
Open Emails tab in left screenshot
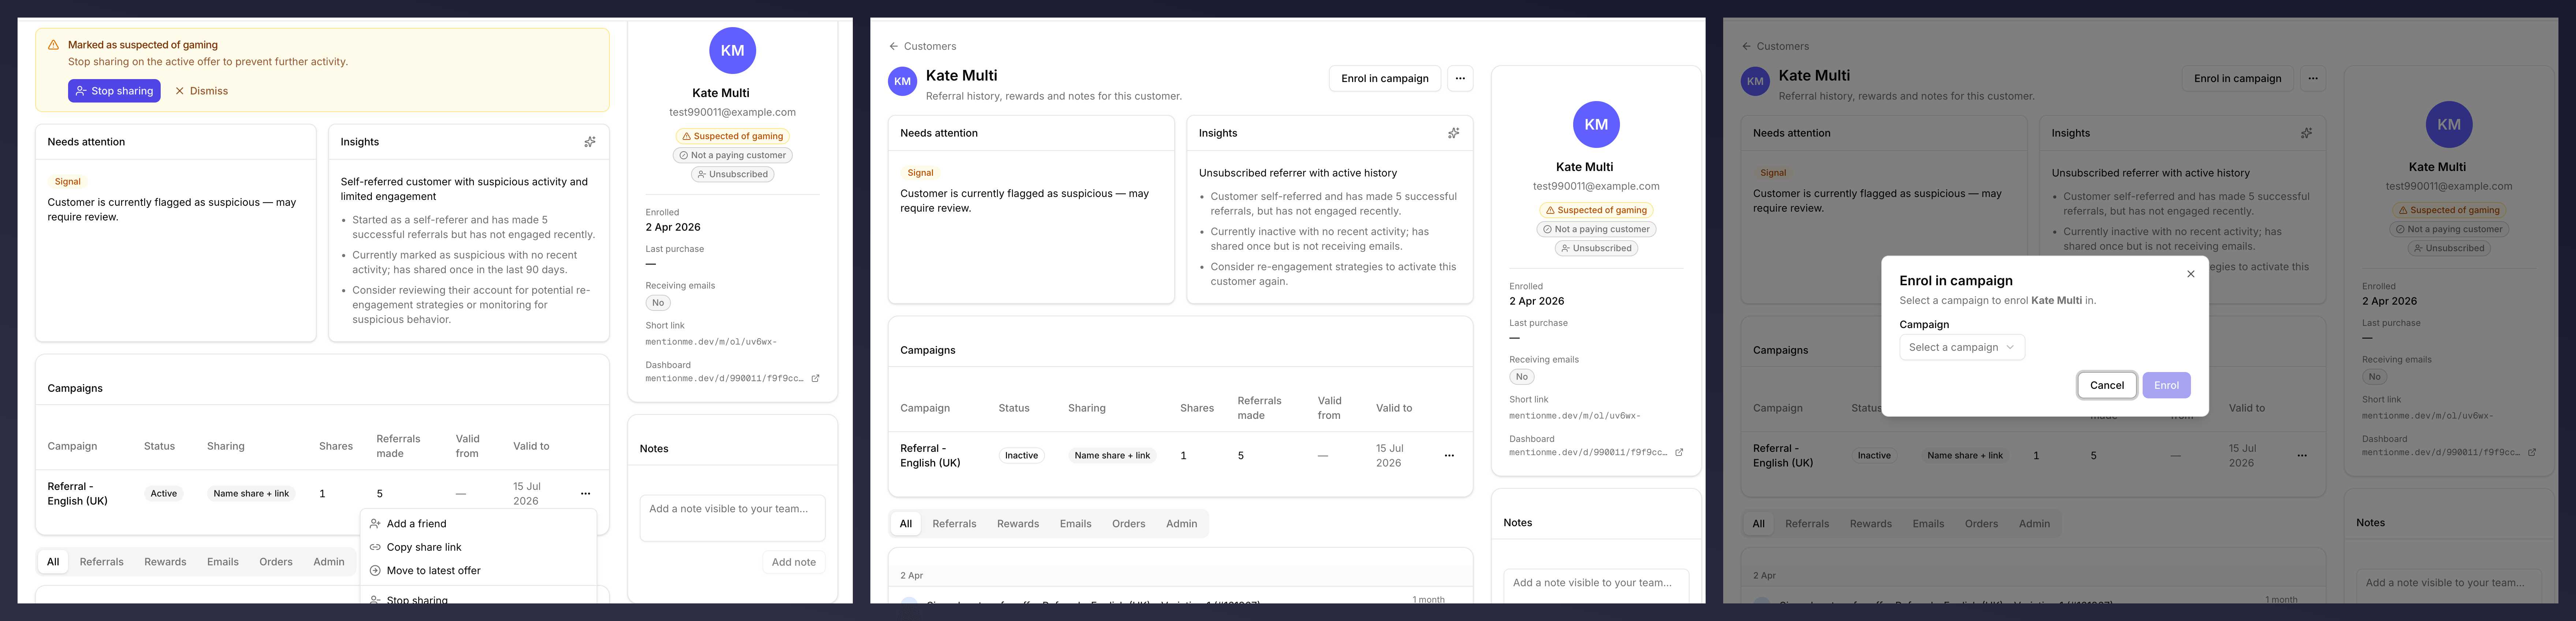coord(223,562)
